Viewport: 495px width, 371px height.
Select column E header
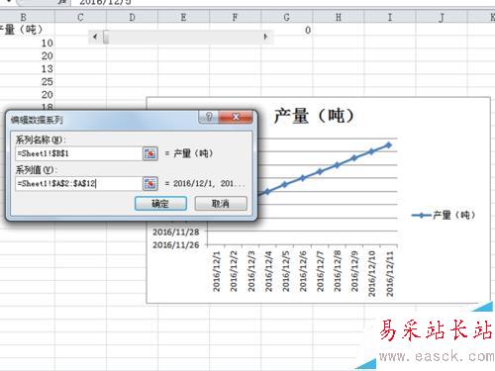[x=183, y=17]
